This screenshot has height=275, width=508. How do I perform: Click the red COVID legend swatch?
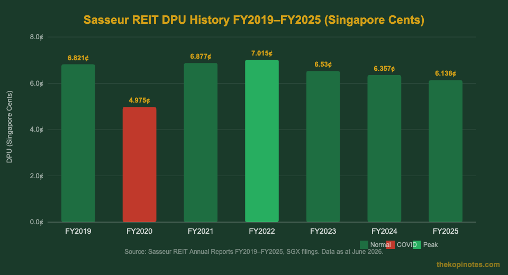pyautogui.click(x=391, y=245)
